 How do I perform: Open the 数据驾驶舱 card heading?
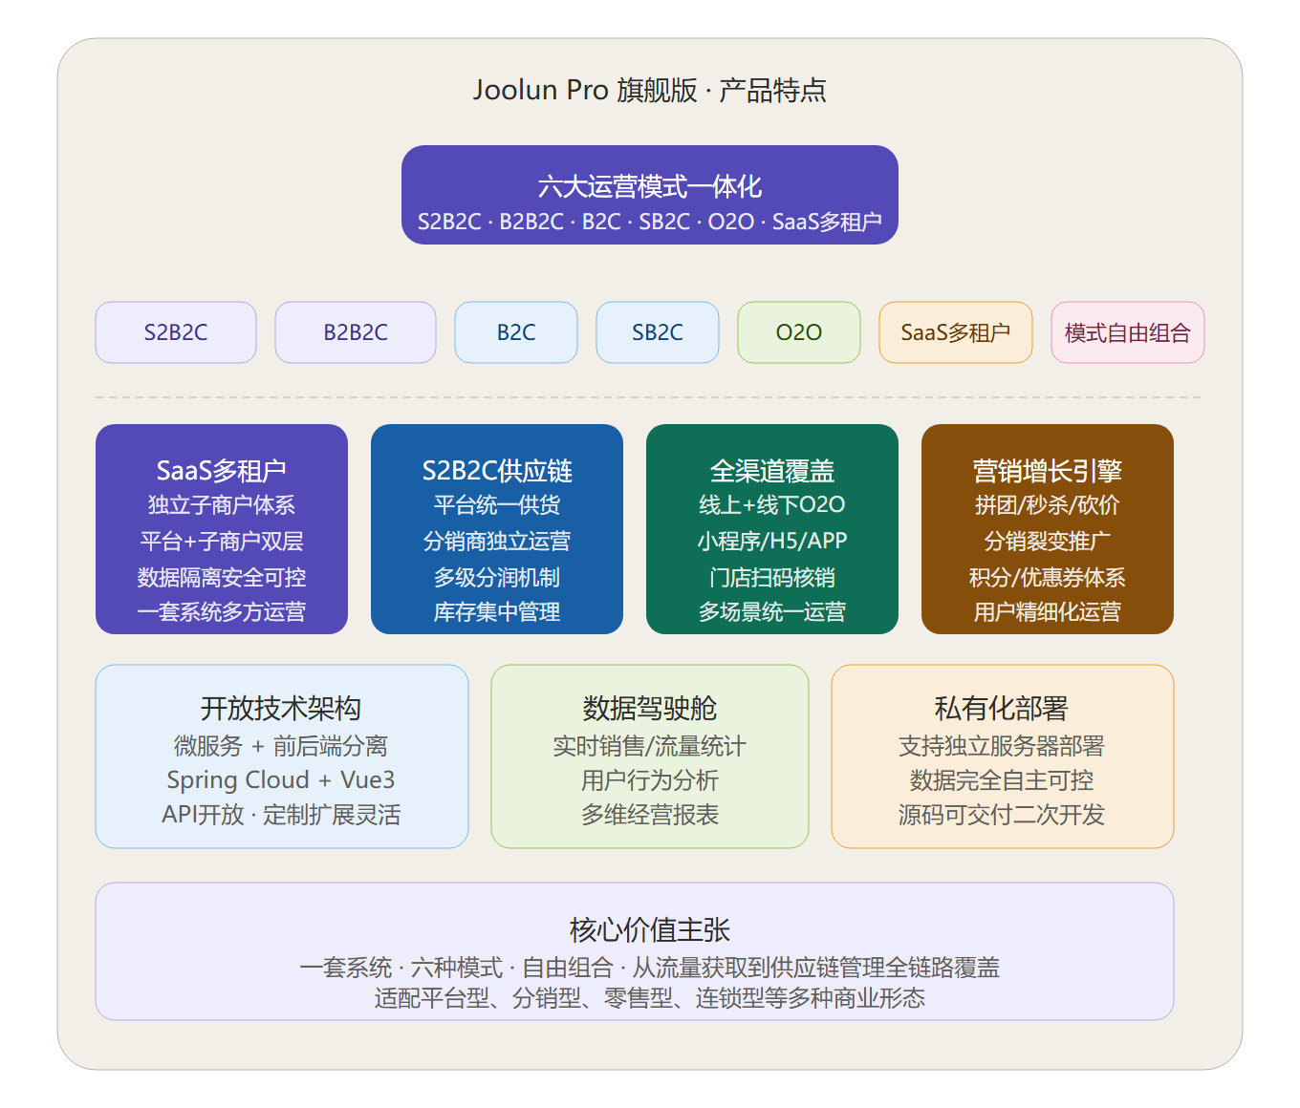click(x=650, y=709)
